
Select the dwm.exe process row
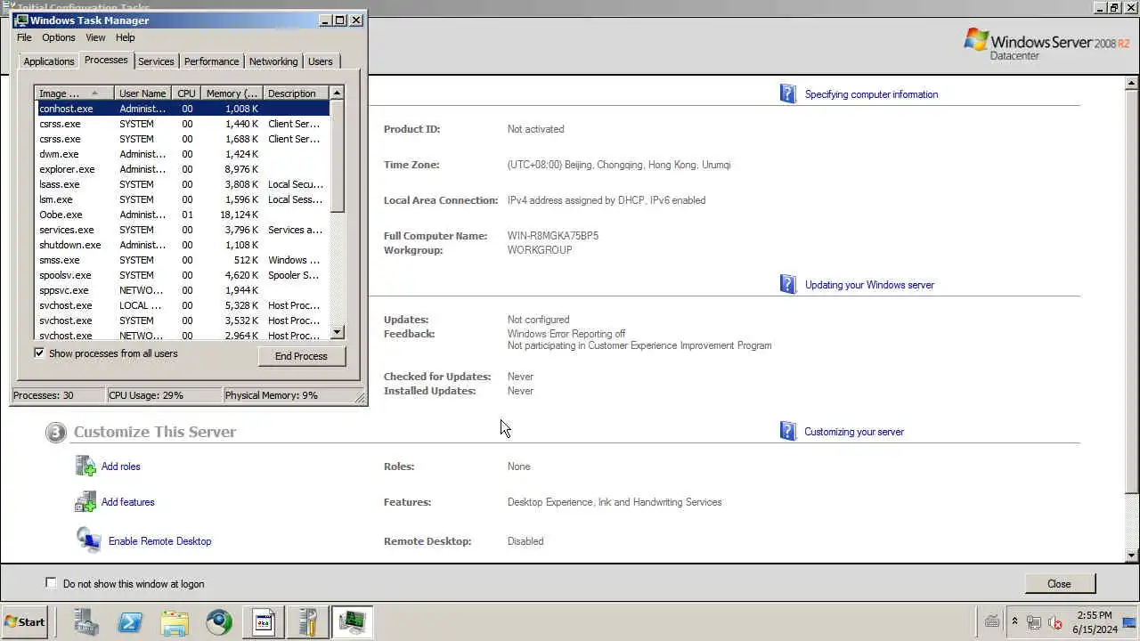coord(183,154)
